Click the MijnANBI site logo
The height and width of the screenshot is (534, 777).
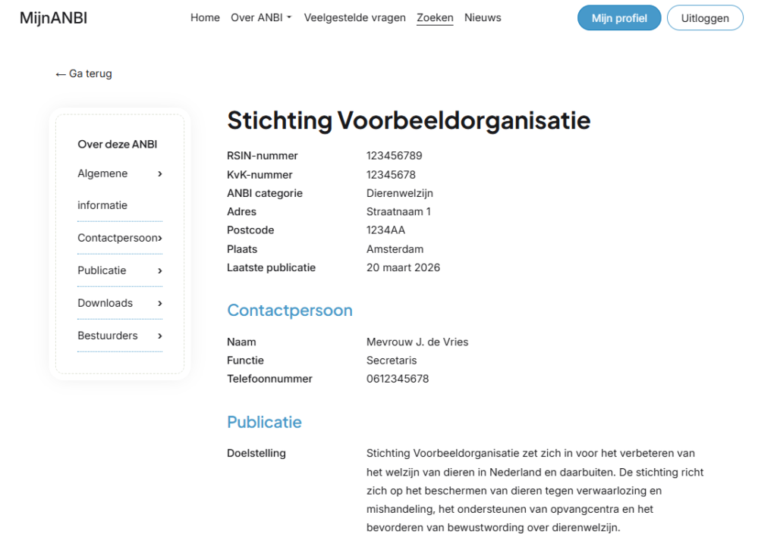53,18
